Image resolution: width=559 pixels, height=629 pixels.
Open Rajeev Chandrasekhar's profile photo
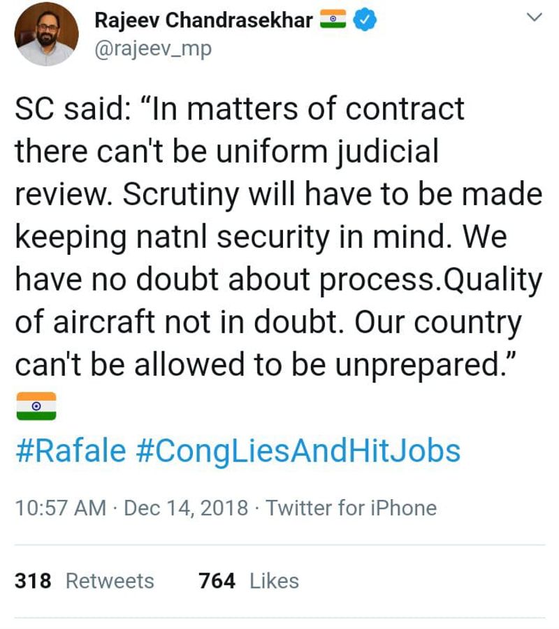click(45, 34)
